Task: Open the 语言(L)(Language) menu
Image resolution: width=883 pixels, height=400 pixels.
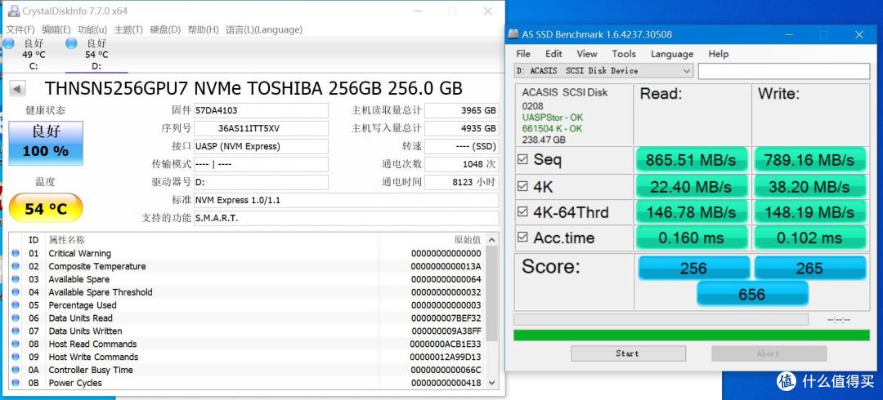Action: point(263,30)
